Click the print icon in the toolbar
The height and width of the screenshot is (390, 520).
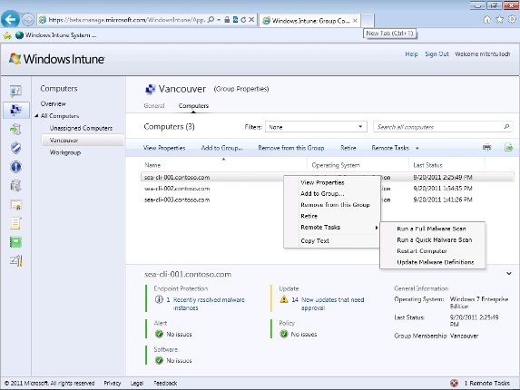click(486, 148)
